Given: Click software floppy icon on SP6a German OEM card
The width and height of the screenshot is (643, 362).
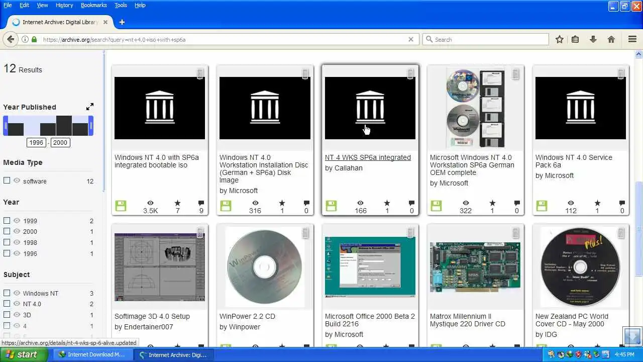Looking at the screenshot, I should [x=436, y=206].
